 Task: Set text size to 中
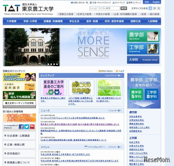point(155,8)
